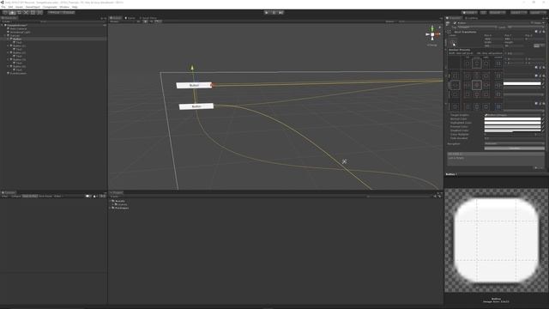The width and height of the screenshot is (549, 309).
Task: Click the Pause button in the toolbar
Action: pyautogui.click(x=274, y=12)
